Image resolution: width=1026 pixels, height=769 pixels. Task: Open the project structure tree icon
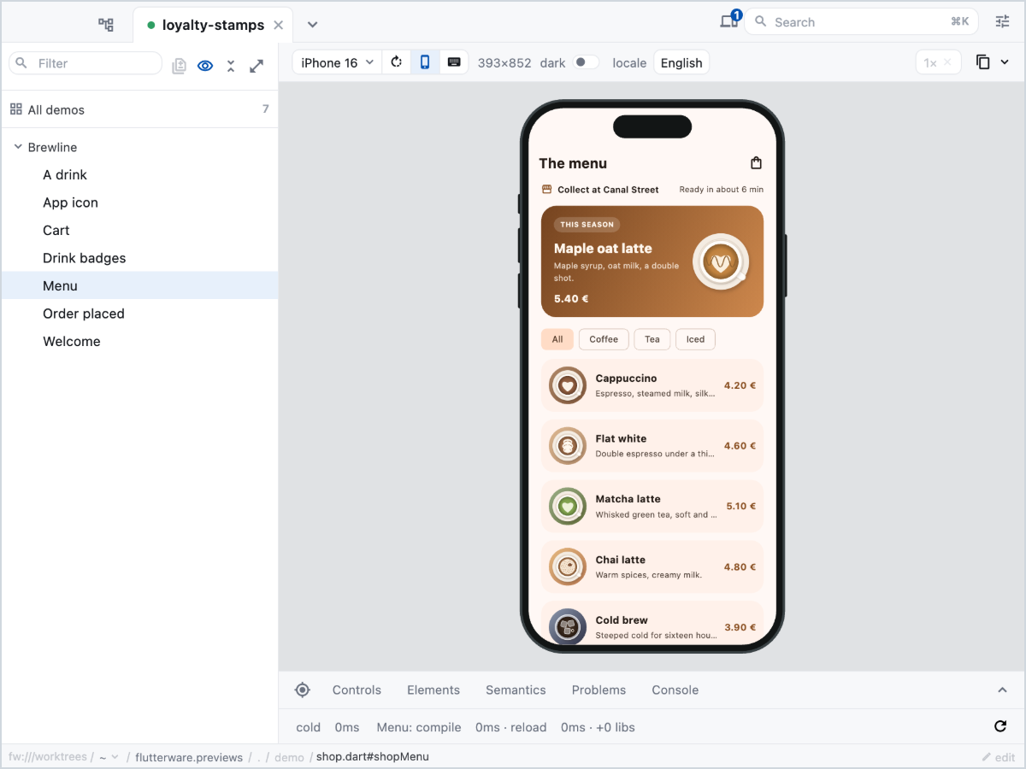coord(106,25)
